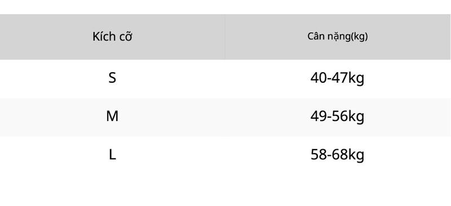Click the 'kg' suffix in the S row
The height and width of the screenshot is (206, 451).
point(356,79)
